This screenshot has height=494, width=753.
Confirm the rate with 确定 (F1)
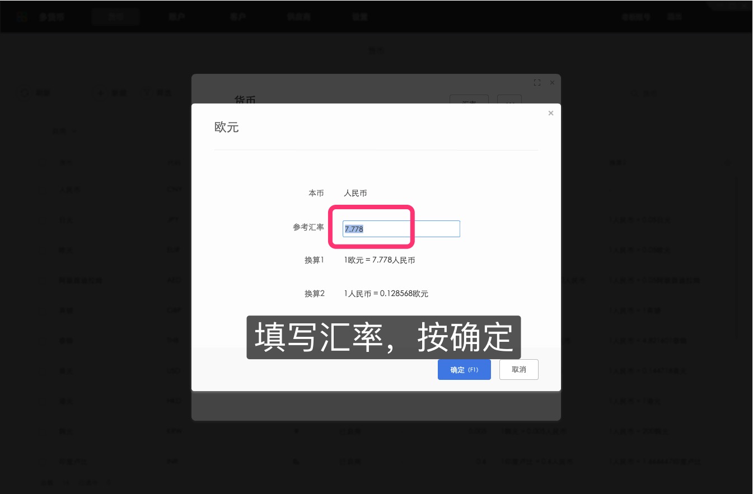464,370
